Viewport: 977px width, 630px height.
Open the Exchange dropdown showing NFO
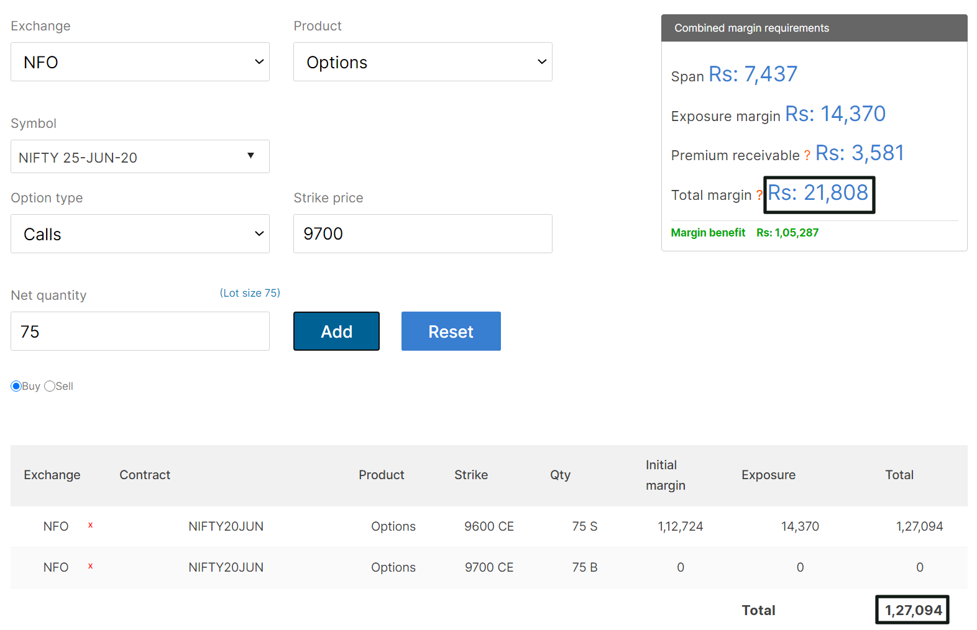coord(140,61)
